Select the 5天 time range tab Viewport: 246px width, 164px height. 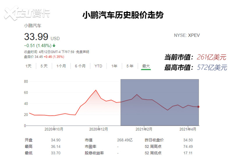[x=44, y=66]
